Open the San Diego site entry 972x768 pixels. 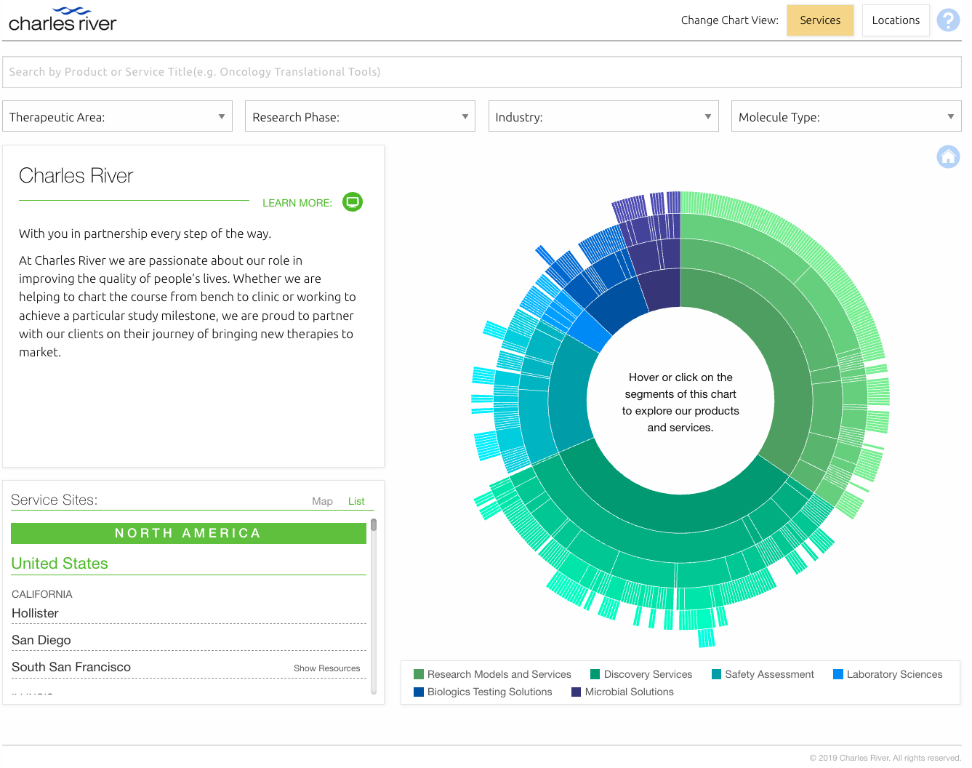tap(41, 640)
